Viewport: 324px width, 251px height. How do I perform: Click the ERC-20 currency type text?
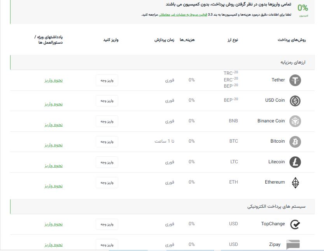231,80
